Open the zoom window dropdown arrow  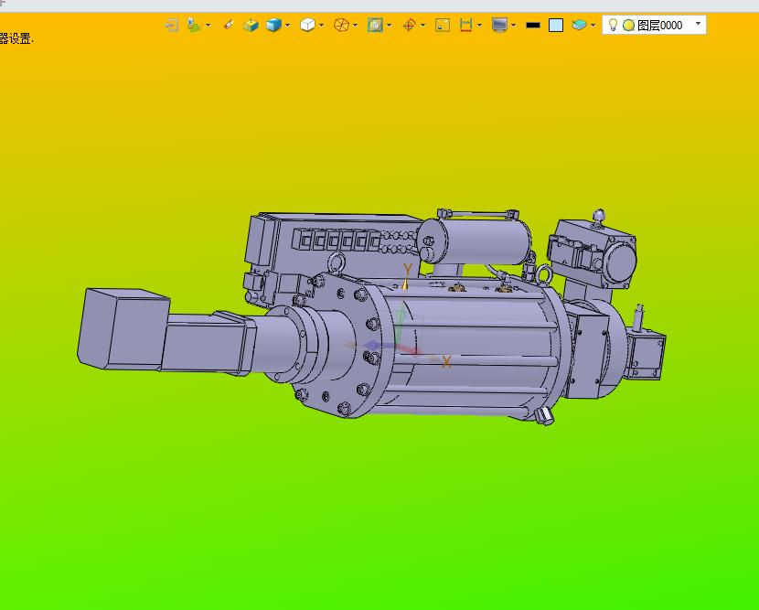[x=390, y=26]
